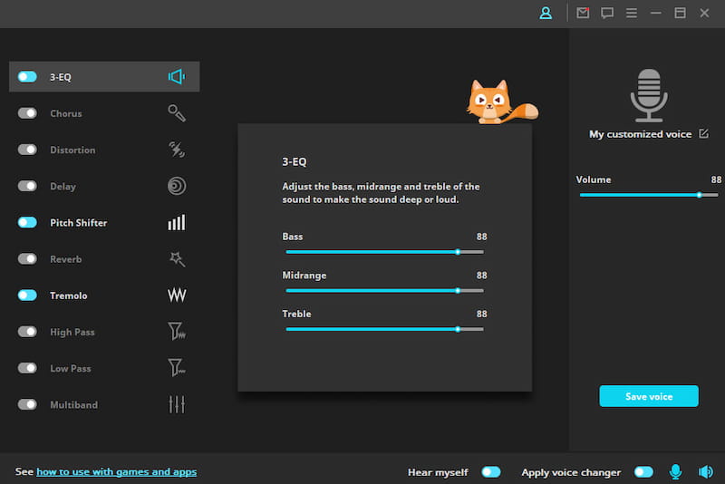Disable the Tremolo effect toggle
The height and width of the screenshot is (484, 725).
tap(27, 295)
